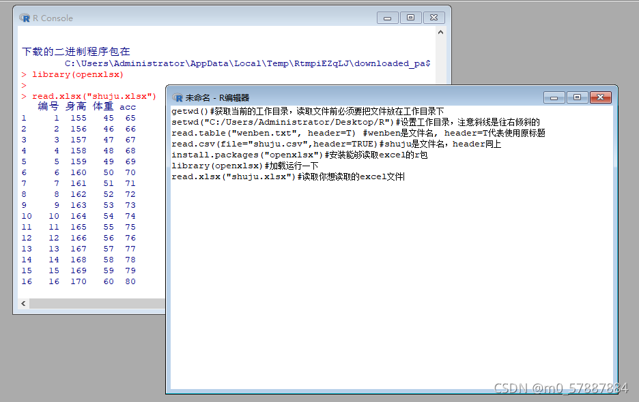Viewport: 639px width, 402px height.
Task: Click the restore icon on the R编辑器 window
Action: coord(577,97)
